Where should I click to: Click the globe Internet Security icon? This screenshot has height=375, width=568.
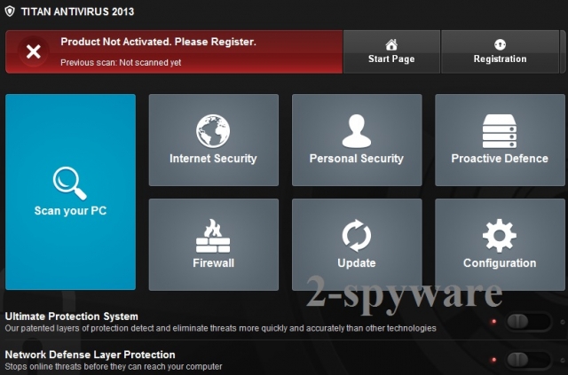213,131
